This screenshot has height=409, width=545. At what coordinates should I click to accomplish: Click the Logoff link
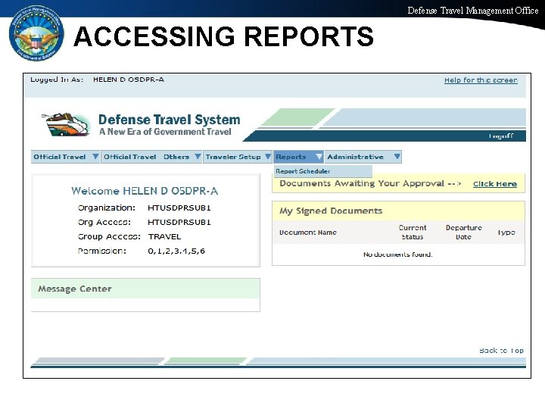coord(501,136)
